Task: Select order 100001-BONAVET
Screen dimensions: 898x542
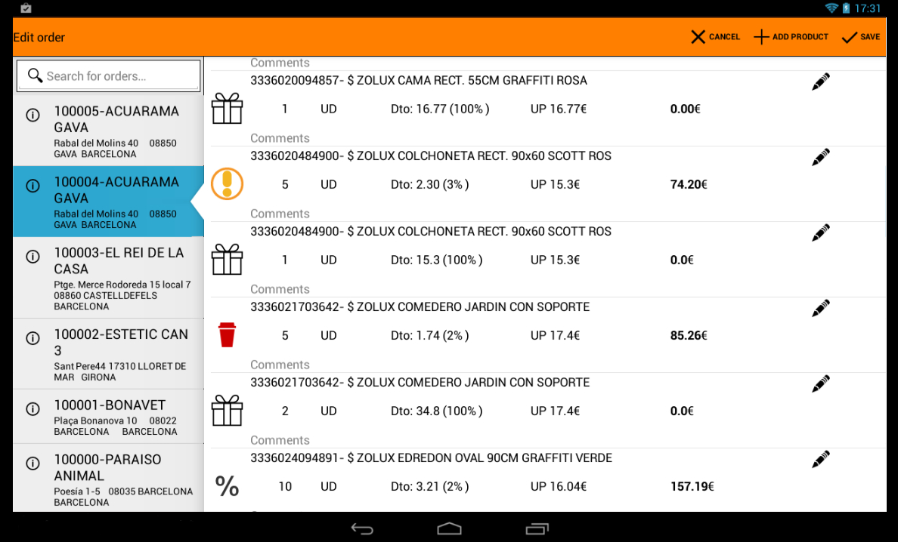Action: (108, 416)
